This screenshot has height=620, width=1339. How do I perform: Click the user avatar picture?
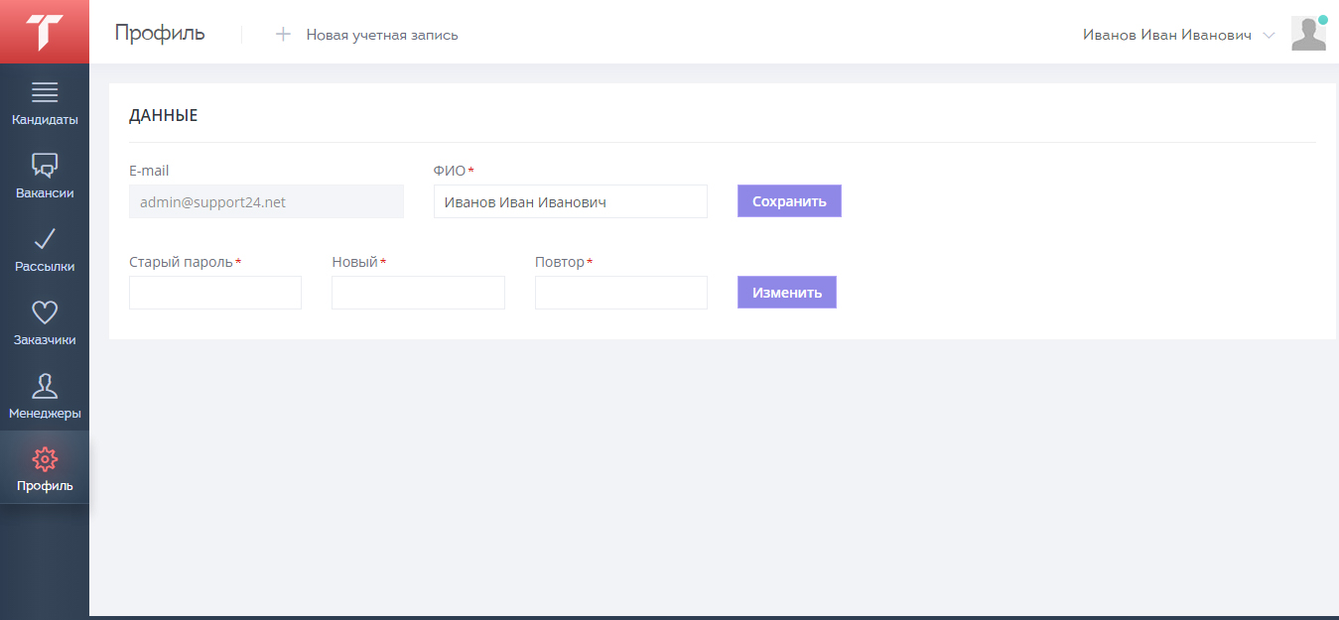(1308, 34)
